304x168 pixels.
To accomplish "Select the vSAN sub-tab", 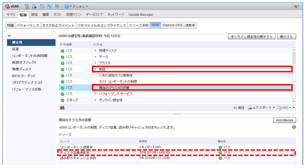I will [155, 25].
